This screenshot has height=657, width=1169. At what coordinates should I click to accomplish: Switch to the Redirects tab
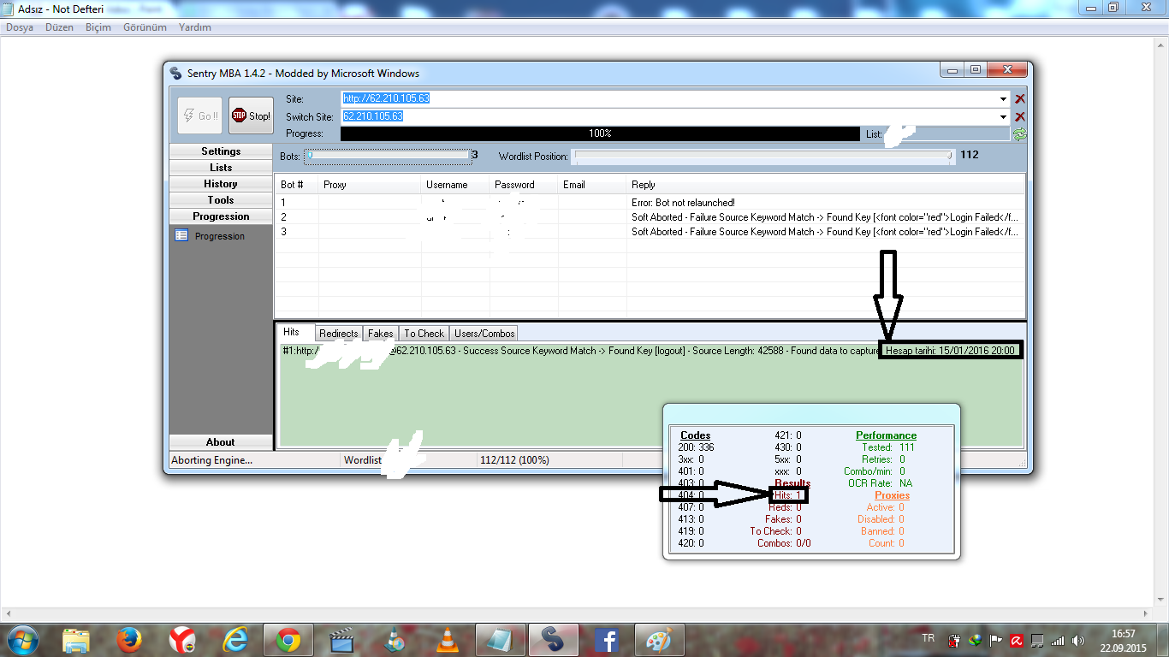[339, 334]
